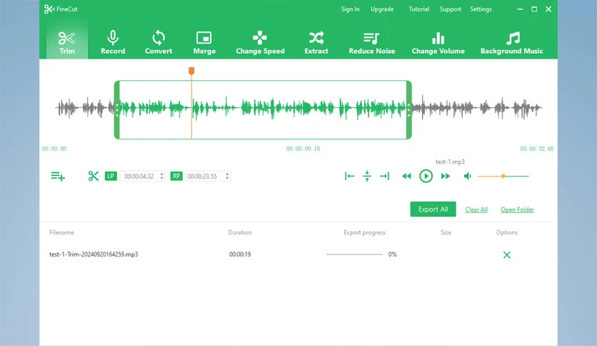The width and height of the screenshot is (597, 346).
Task: Open the Convert tool
Action: (x=159, y=42)
